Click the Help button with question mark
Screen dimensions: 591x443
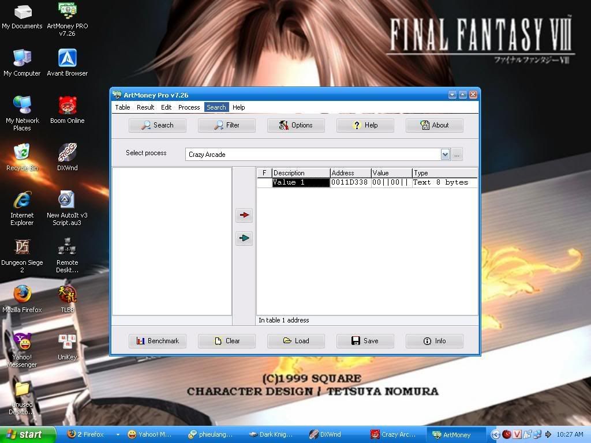click(x=365, y=125)
